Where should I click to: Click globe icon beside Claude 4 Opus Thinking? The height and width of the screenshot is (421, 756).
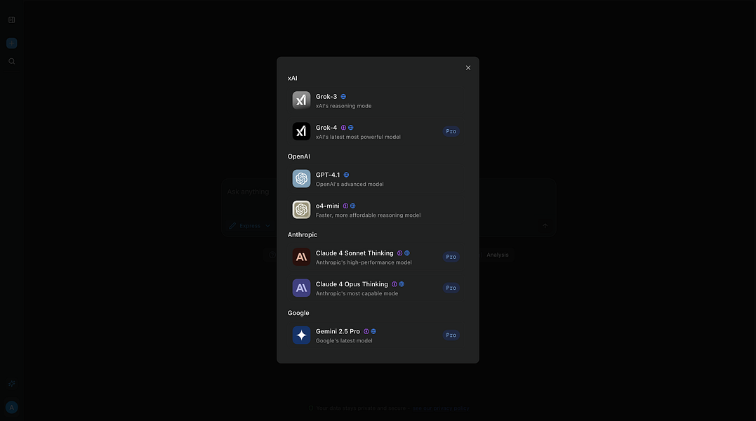pyautogui.click(x=402, y=284)
